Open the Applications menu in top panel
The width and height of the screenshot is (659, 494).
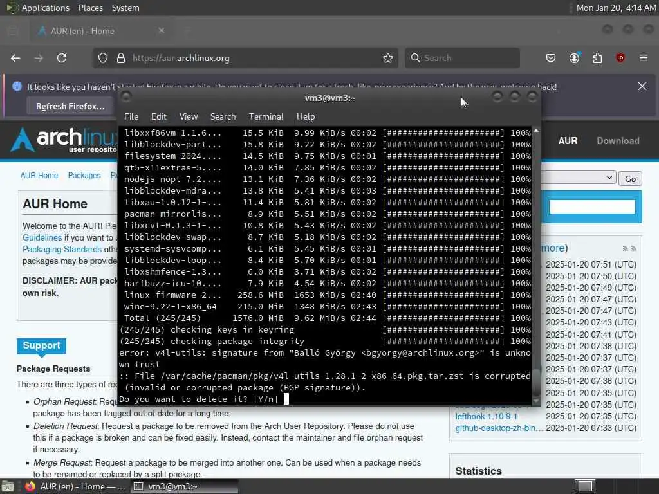(46, 8)
